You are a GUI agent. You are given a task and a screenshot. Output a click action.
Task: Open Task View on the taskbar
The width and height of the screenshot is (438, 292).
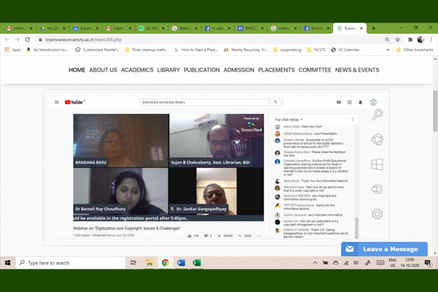(134, 263)
